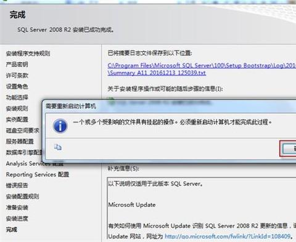Select the bold 完成 step in the sidebar
This screenshot has width=296, height=242.
tap(12, 230)
